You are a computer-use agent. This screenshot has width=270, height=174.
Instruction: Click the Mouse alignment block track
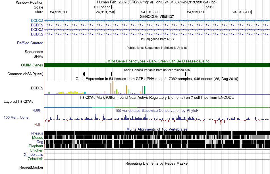tap(157, 137)
